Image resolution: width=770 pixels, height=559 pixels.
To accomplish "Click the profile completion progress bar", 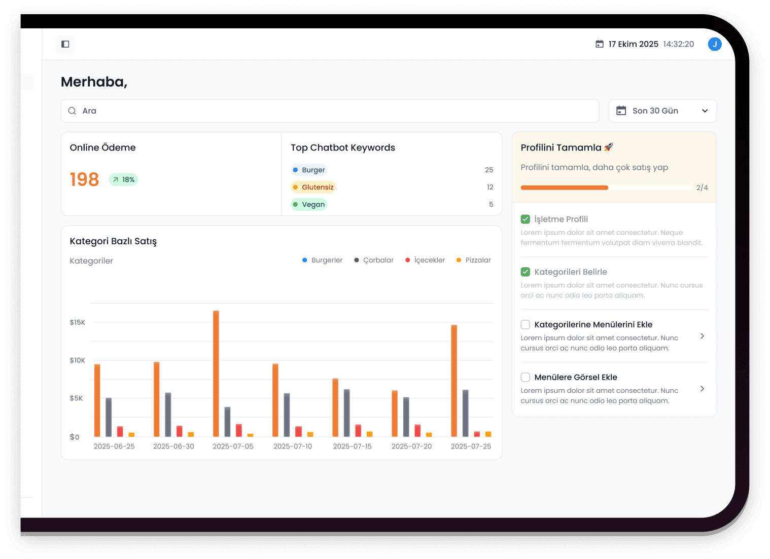I will 606,188.
